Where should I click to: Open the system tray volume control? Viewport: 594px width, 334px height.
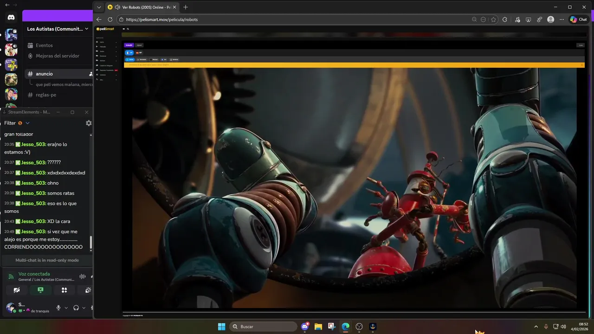[563, 327]
